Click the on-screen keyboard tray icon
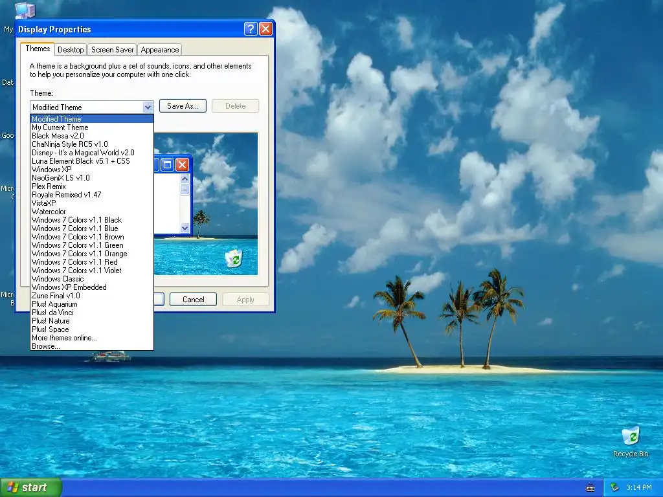 pyautogui.click(x=590, y=488)
